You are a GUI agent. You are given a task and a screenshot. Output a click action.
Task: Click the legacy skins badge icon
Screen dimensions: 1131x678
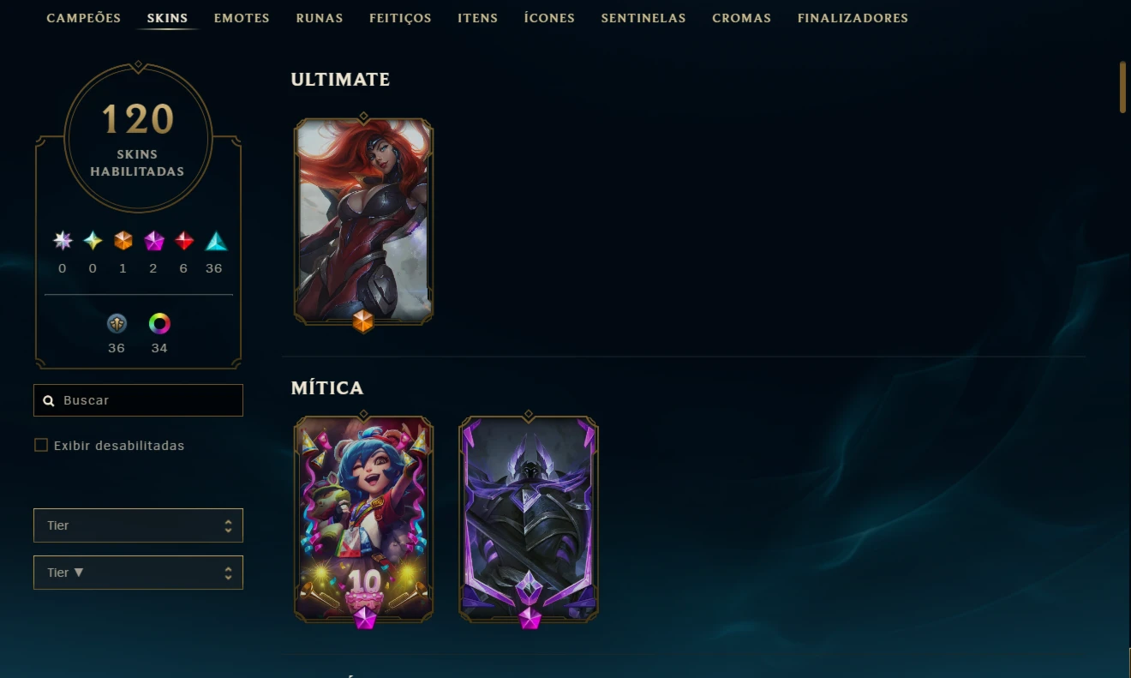(x=117, y=323)
